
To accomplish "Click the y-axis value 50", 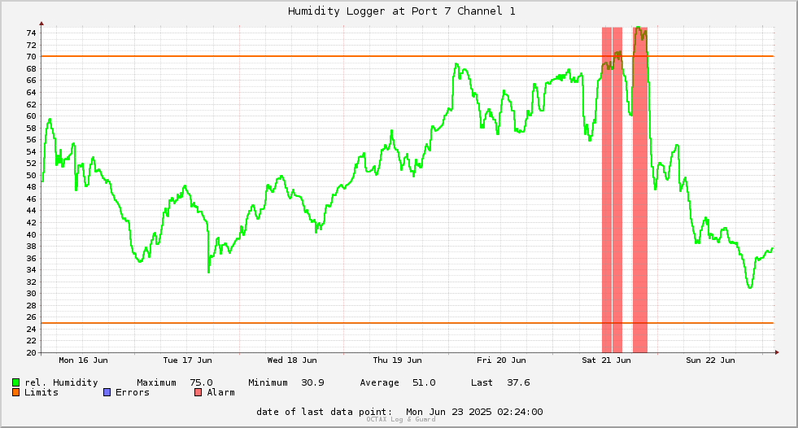I will pyautogui.click(x=31, y=176).
